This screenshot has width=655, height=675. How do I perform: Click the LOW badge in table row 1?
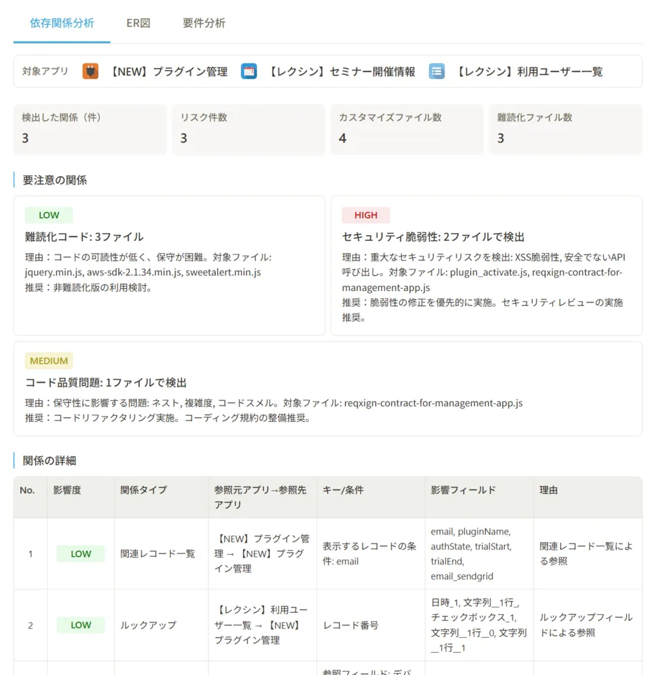[81, 553]
